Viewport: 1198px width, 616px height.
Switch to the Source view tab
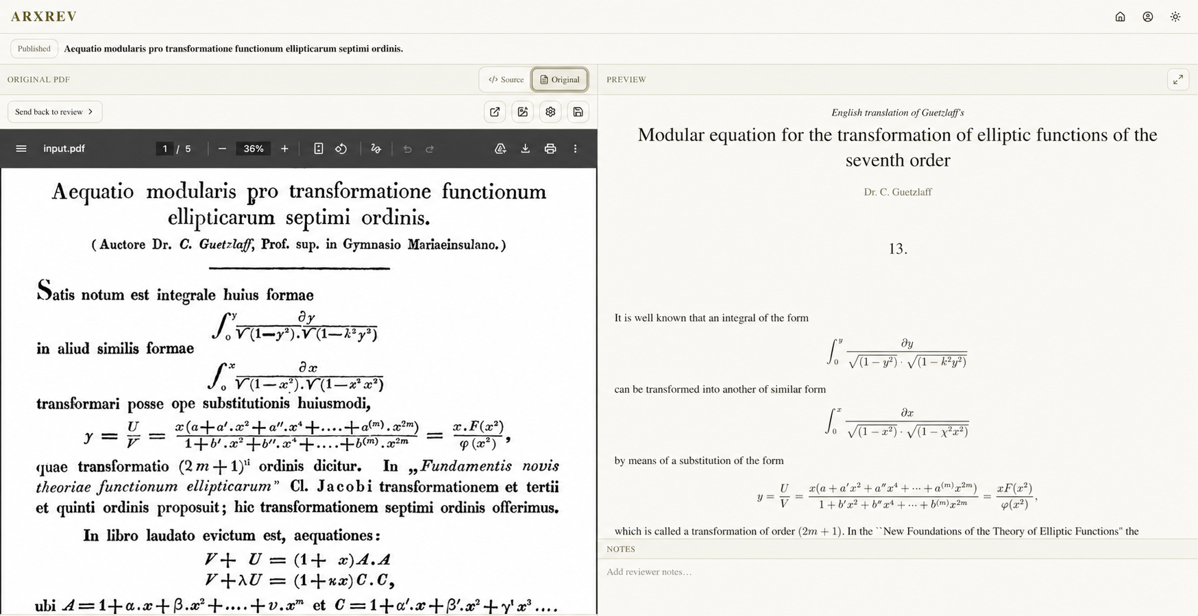click(x=506, y=79)
